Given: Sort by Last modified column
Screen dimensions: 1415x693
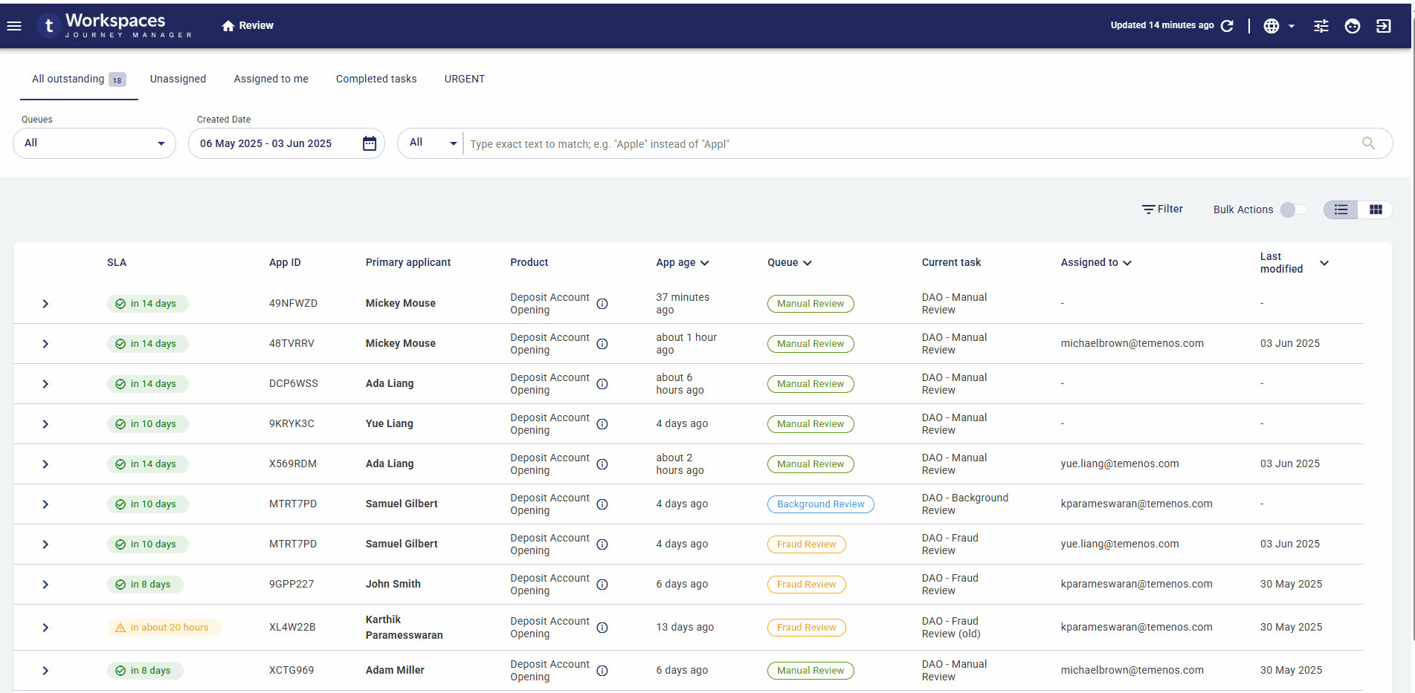Looking at the screenshot, I should [x=1294, y=263].
